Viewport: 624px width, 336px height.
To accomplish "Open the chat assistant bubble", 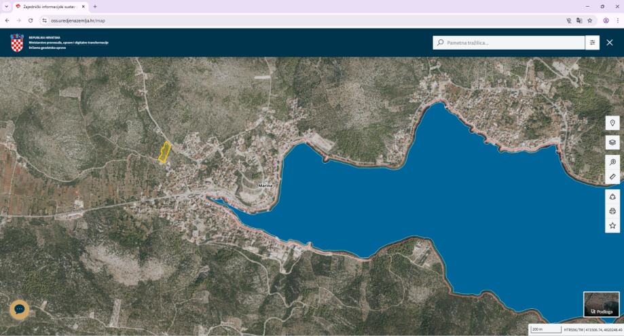I will [x=20, y=309].
